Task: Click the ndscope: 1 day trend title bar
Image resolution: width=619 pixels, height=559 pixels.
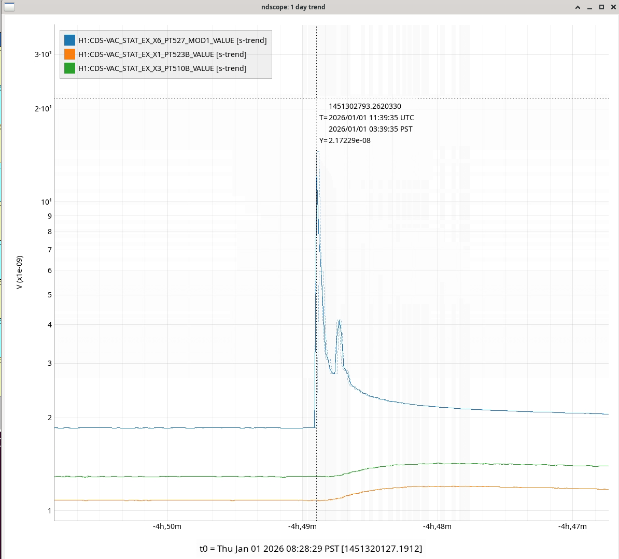Action: 293,7
